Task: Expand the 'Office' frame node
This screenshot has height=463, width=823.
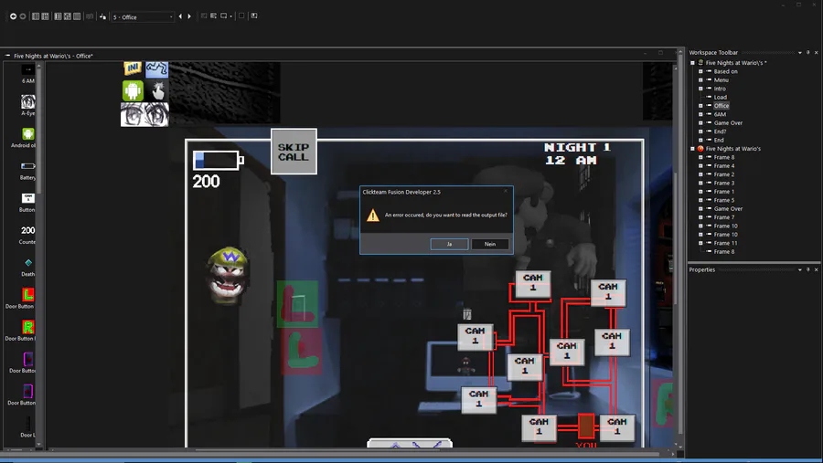Action: (x=700, y=105)
